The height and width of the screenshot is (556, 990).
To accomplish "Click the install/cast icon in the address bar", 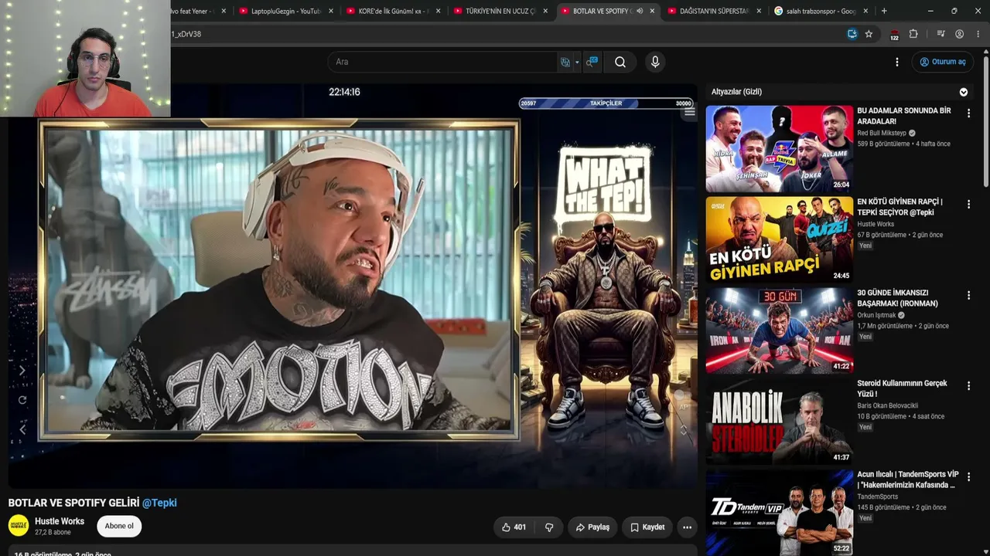I will (x=852, y=34).
